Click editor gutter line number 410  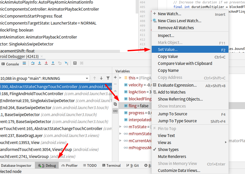click(x=142, y=30)
